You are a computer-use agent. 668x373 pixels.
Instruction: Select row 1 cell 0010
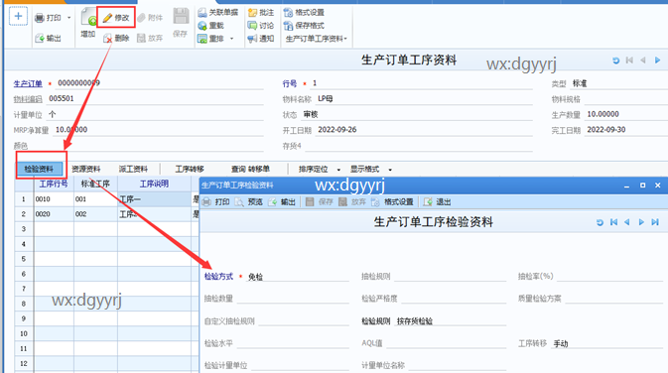54,198
